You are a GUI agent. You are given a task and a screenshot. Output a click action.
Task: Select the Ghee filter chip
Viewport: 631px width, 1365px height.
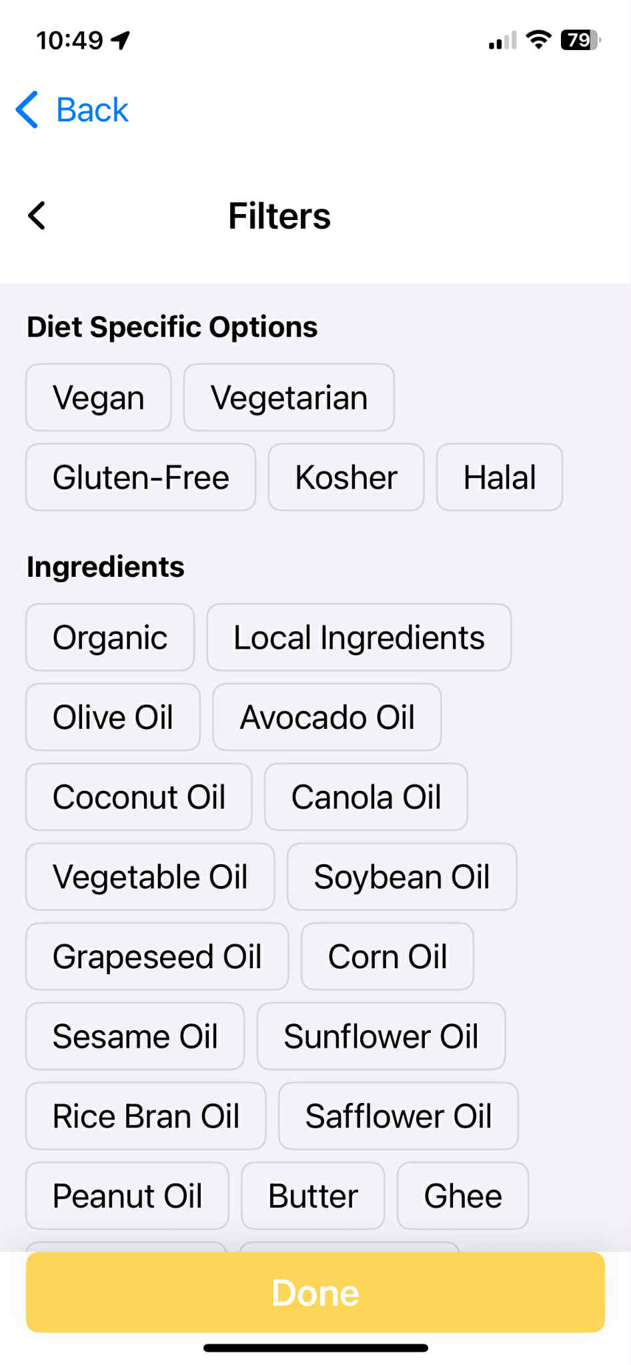pos(463,1196)
